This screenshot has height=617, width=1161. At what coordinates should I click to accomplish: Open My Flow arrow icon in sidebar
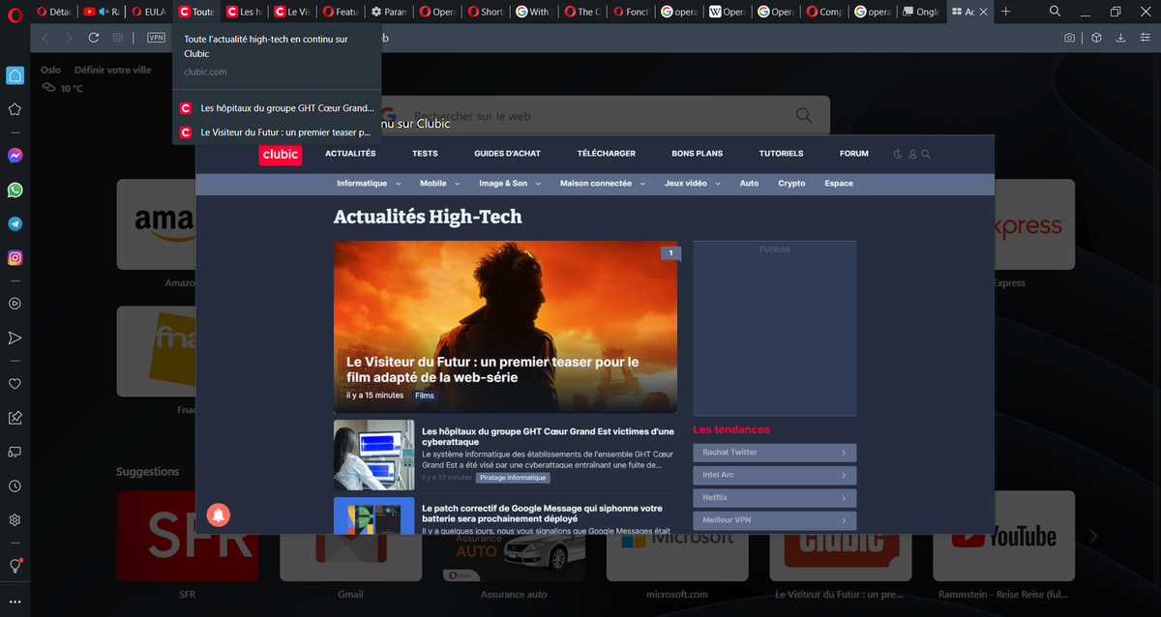point(15,338)
